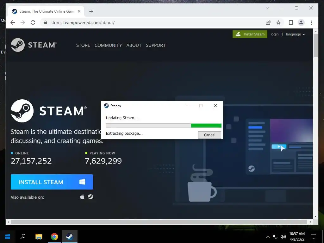Click the address bar URL

(x=83, y=22)
